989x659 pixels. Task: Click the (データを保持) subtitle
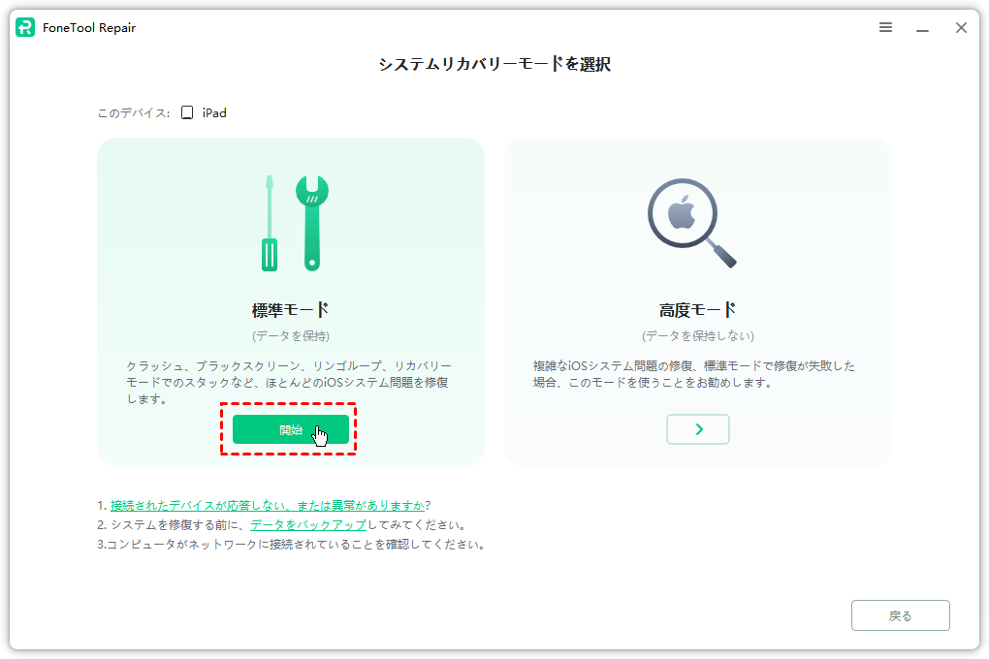coord(290,336)
